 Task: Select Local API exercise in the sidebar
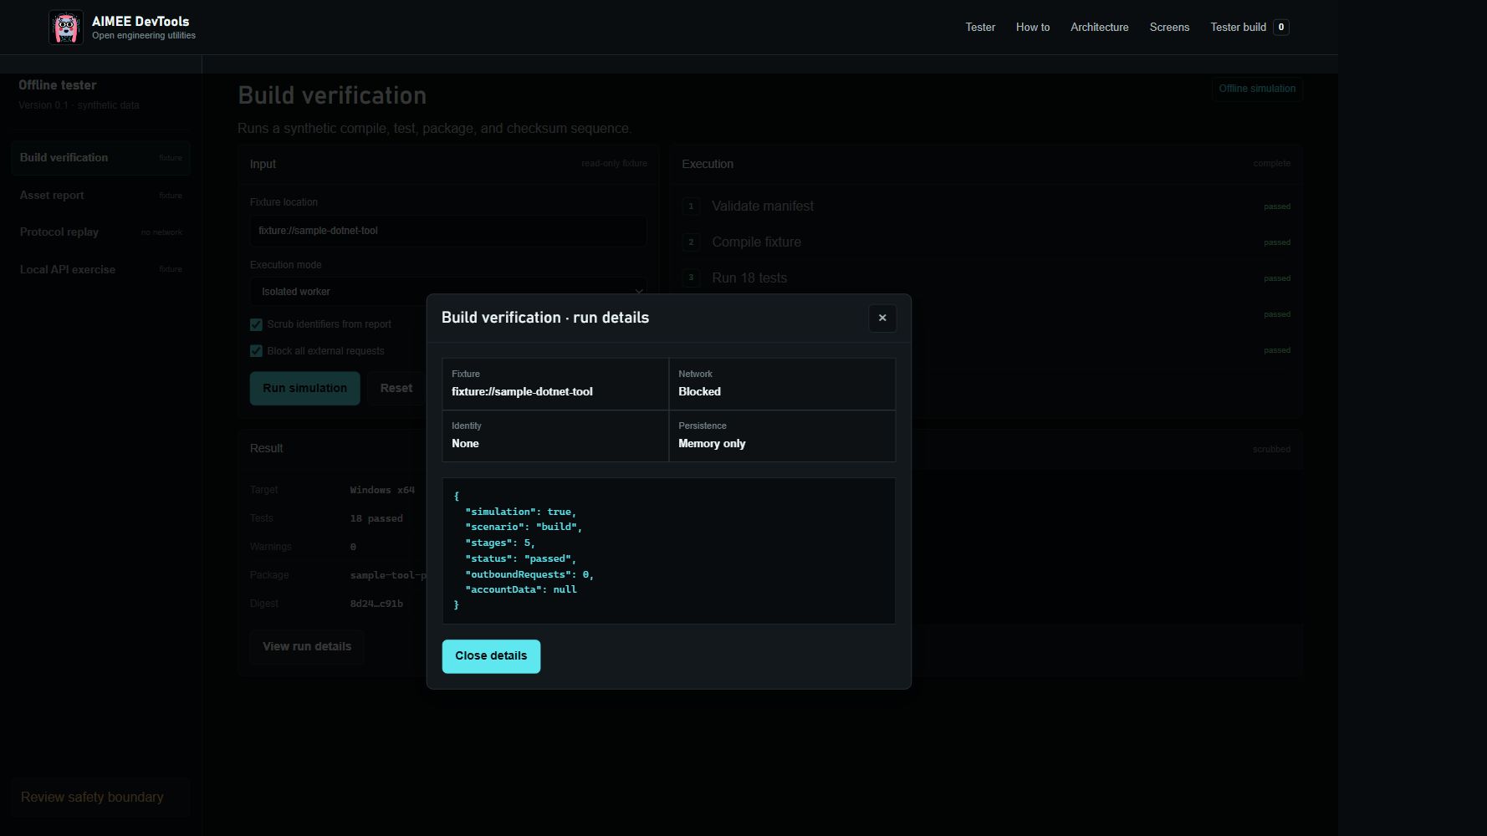[x=100, y=269]
